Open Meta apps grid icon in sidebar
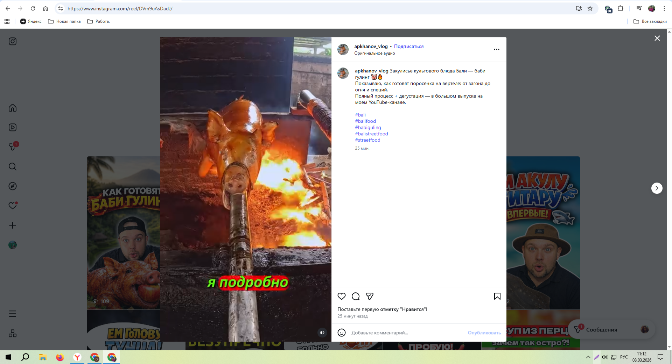Viewport: 672px width, 364px height. click(13, 333)
